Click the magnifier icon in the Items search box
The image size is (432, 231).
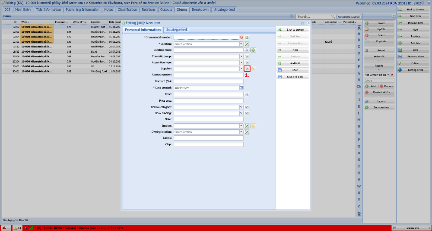pyautogui.click(x=333, y=16)
